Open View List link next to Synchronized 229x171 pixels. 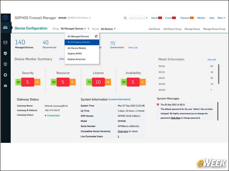click(133, 47)
